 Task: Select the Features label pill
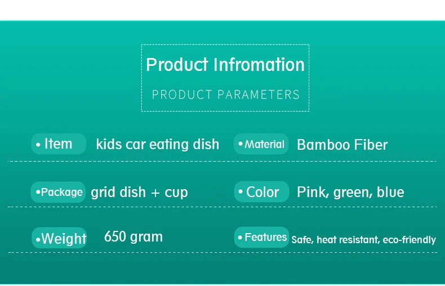coord(262,237)
